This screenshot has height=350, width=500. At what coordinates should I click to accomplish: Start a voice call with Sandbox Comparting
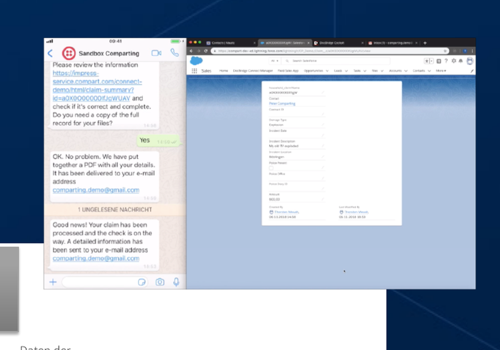tap(174, 53)
